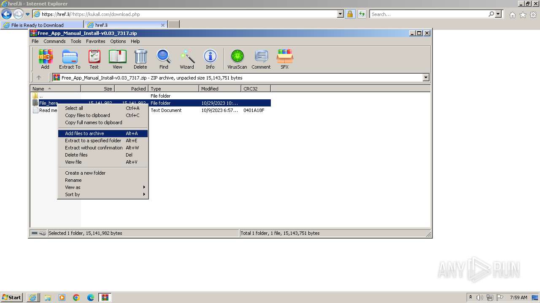This screenshot has height=303, width=540.
Task: Click the Test archive icon
Action: (94, 59)
